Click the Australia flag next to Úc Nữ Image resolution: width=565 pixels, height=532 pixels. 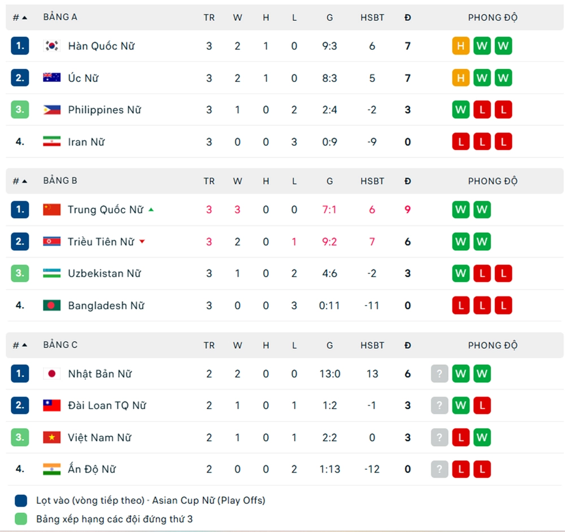(52, 78)
